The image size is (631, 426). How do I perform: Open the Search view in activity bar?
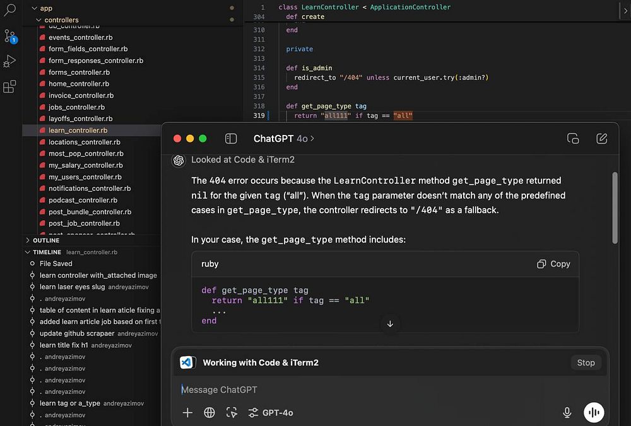pos(9,9)
